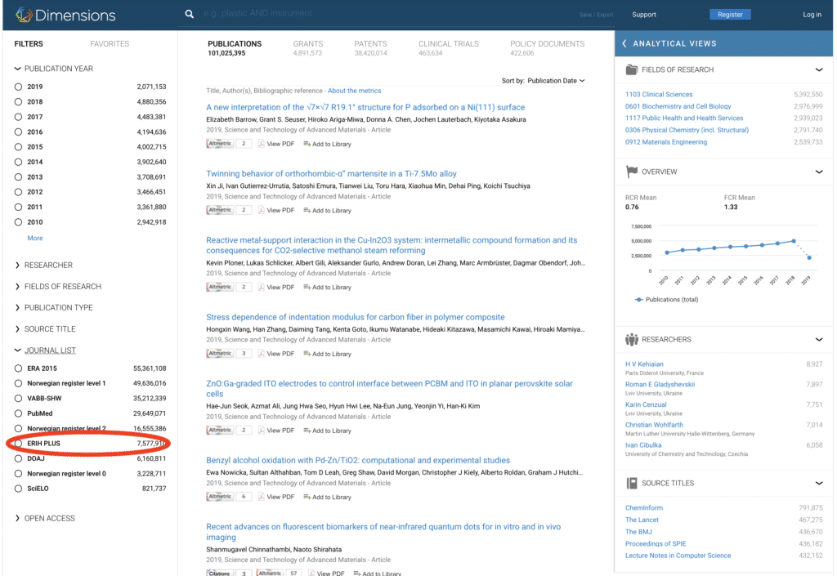Viewport: 837px width, 576px height.
Task: Click Add to Library for Stress dependence article
Action: pos(307,354)
